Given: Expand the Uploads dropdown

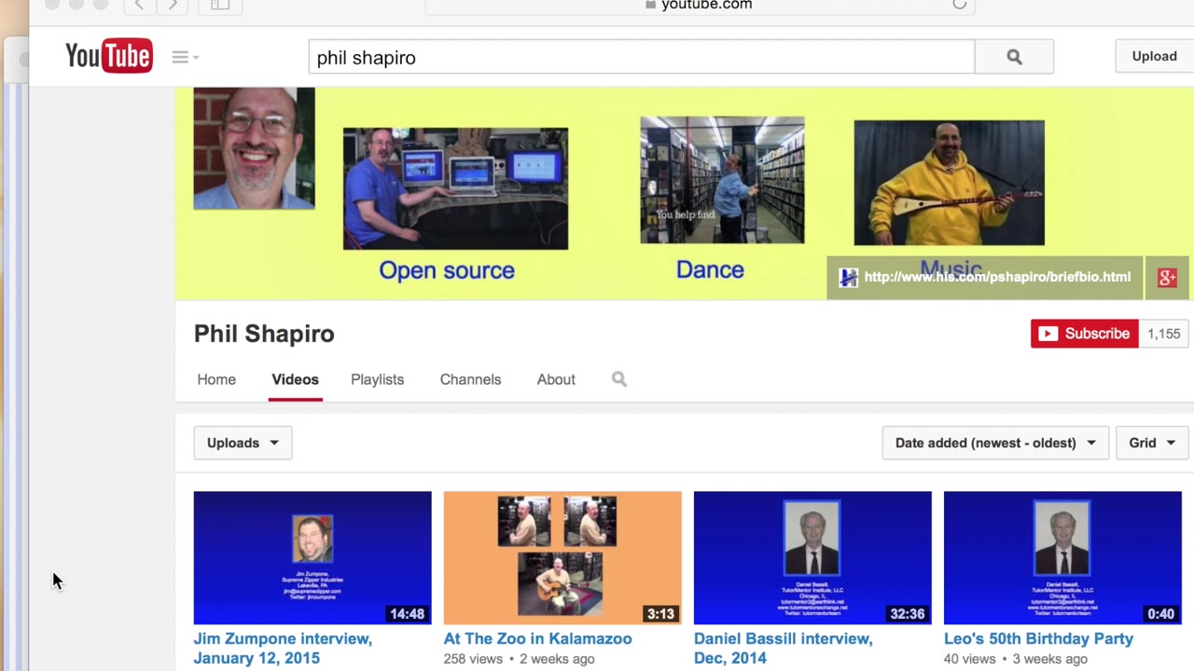Looking at the screenshot, I should coord(243,443).
